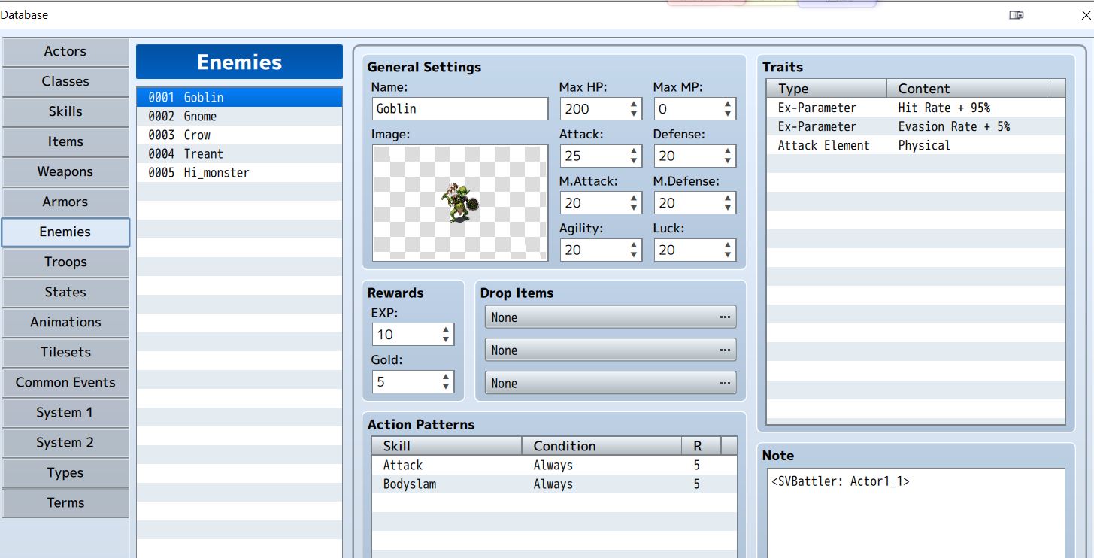Select the Bodyslam action pattern row
Screen dimensions: 1094x558
554,484
